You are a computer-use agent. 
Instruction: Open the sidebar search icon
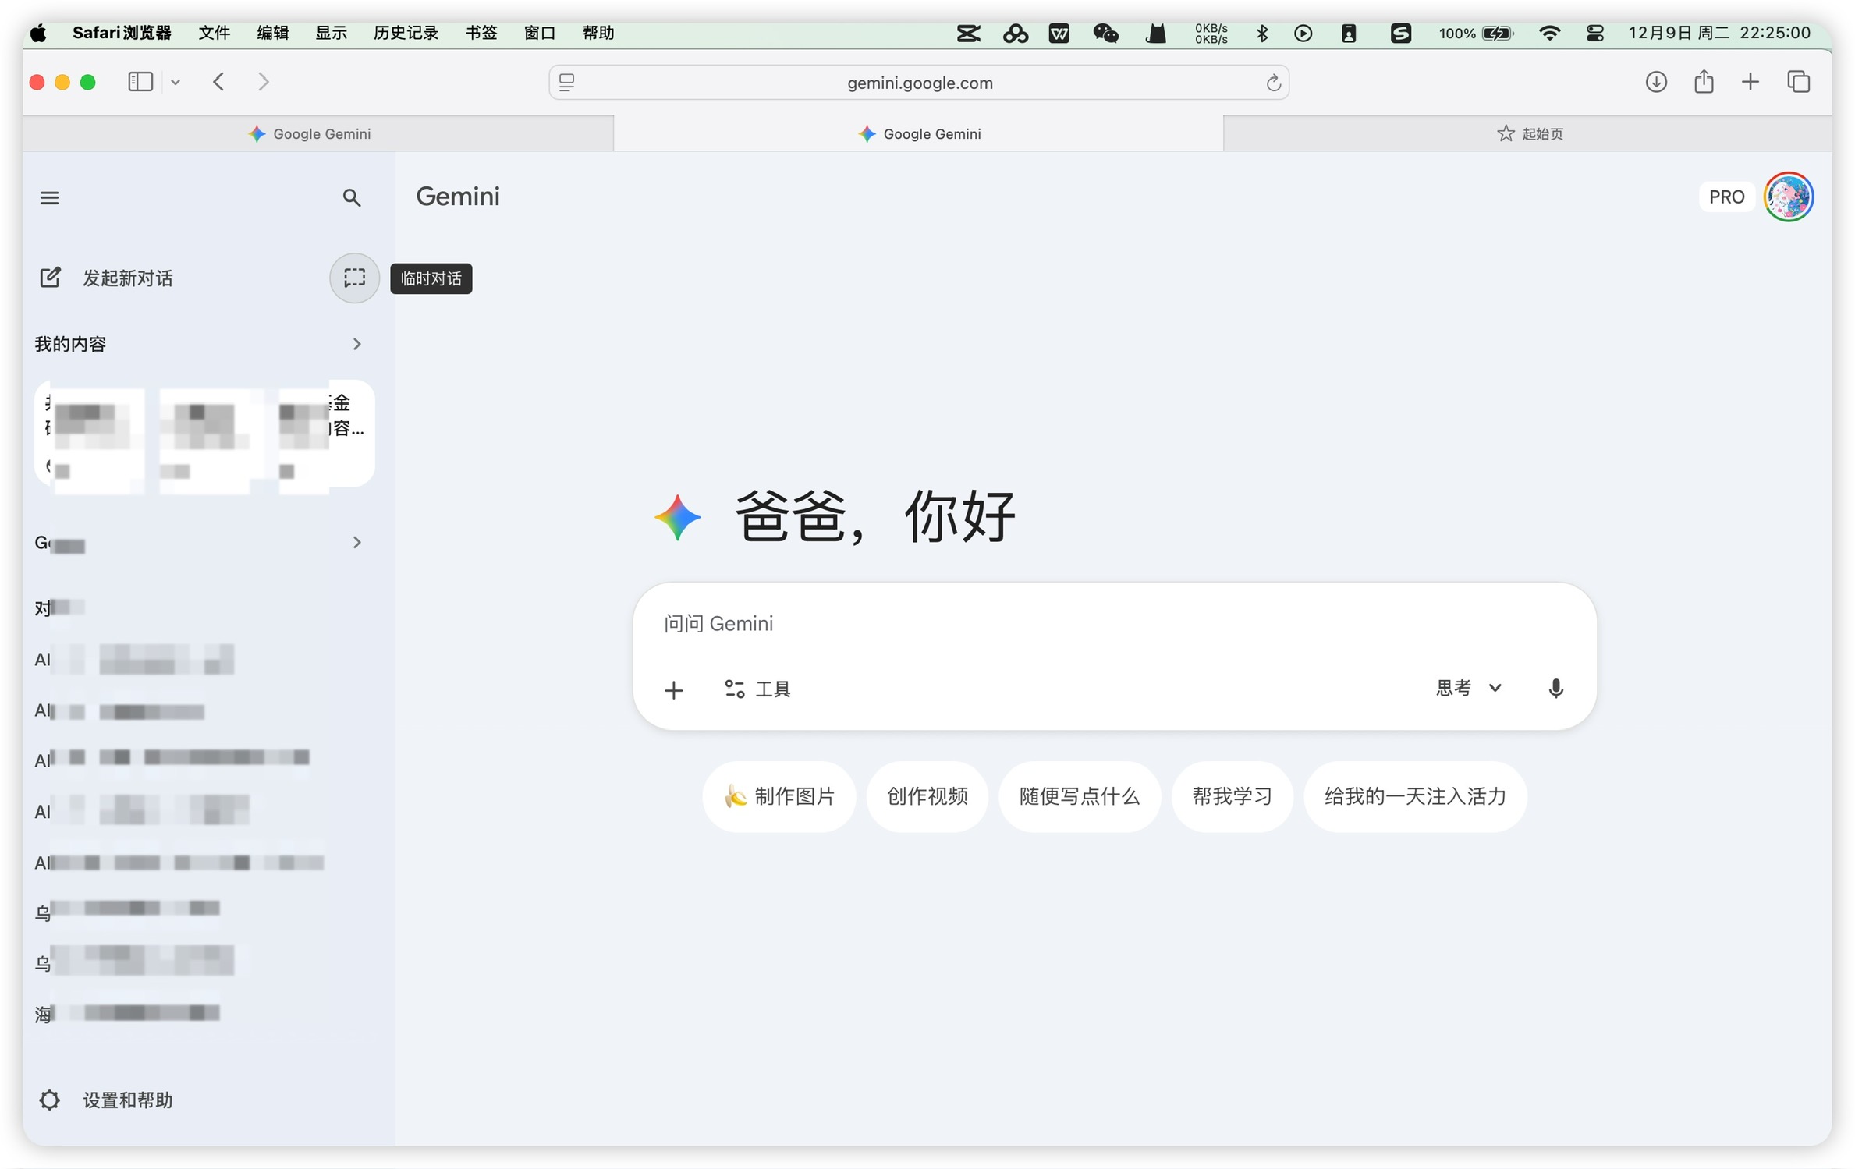(x=352, y=197)
